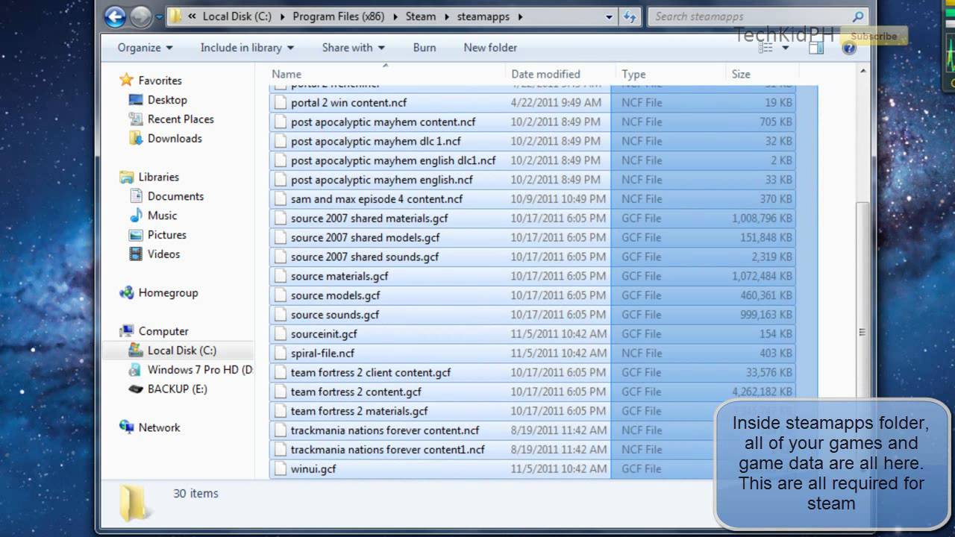The height and width of the screenshot is (537, 955).
Task: Open the Pictures library
Action: [x=166, y=235]
